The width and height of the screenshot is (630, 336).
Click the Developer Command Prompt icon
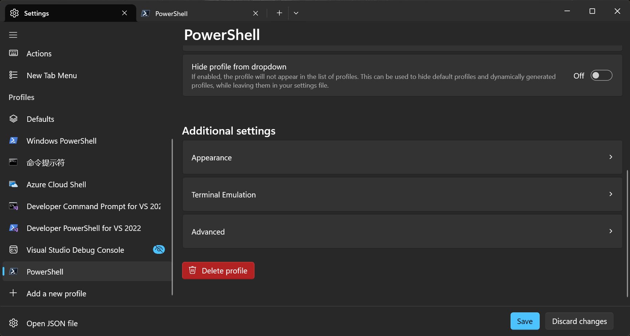coord(13,206)
